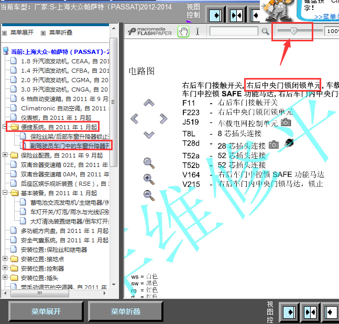
Task: Click the pan down arrow
Action: point(149,135)
